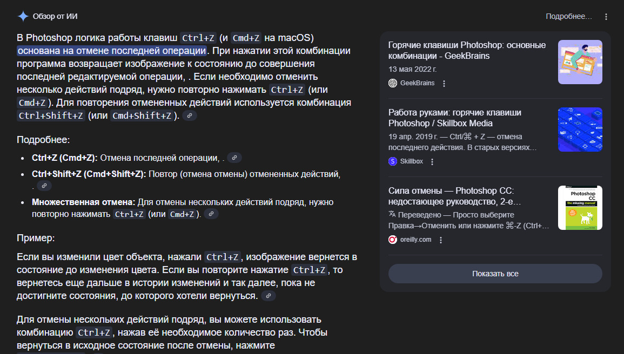Open source link icon after Cmd+Shift+Z paragraph
Viewport: 624px width, 354px height.
point(190,115)
